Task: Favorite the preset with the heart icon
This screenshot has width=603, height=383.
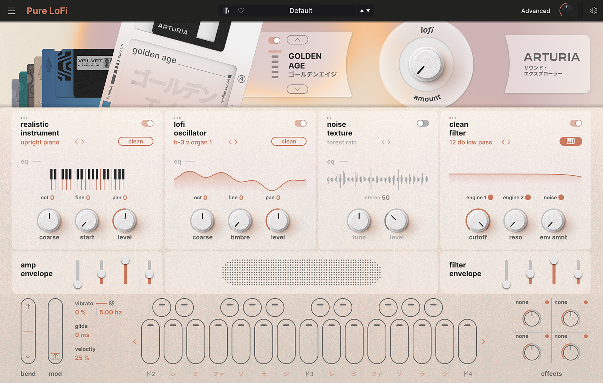Action: coord(241,11)
